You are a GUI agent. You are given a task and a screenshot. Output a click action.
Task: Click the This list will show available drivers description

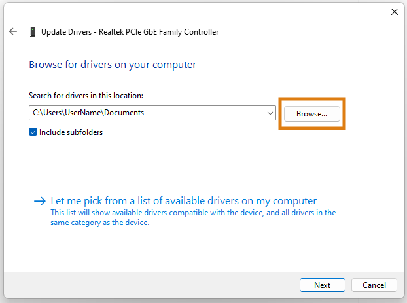coord(193,217)
